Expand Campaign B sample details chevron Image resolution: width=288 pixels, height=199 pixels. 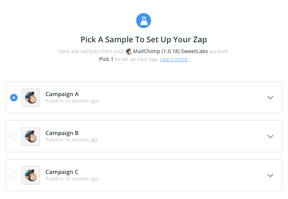coord(270,137)
